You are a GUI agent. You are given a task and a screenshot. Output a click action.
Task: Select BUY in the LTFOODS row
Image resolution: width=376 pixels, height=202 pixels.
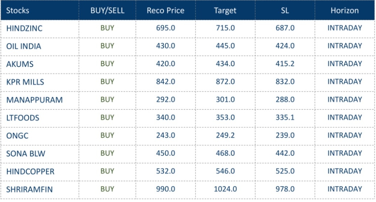coord(107,117)
